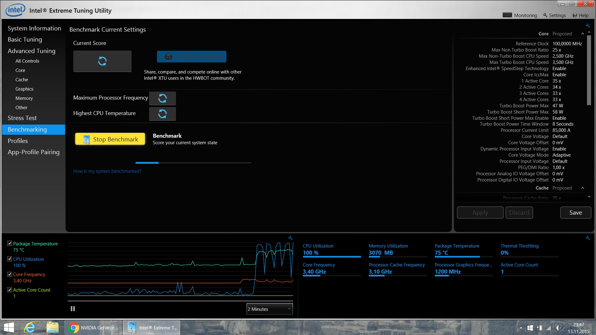Pause the monitoring graph
Viewport: 596px width, 335px height.
click(x=73, y=309)
